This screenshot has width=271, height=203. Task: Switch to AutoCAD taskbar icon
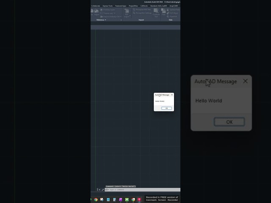[x=139, y=200]
